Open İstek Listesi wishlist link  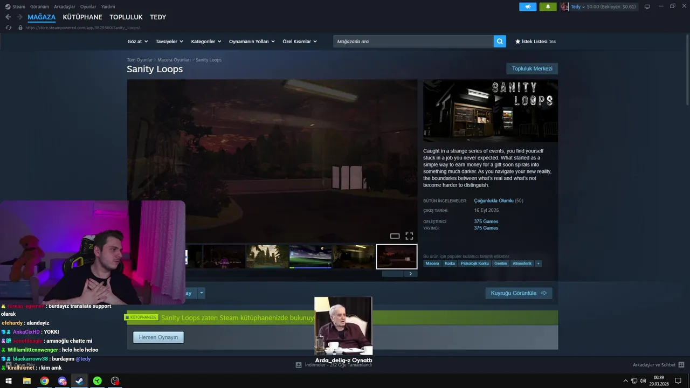click(x=535, y=41)
